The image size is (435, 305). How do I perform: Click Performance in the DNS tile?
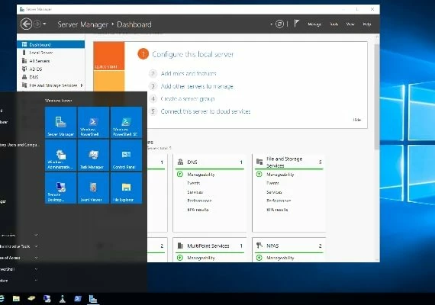[x=199, y=201]
